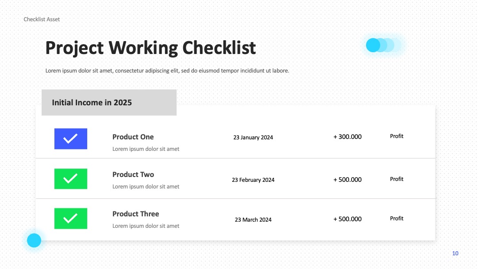Click the blue checkmark box for Product One

pos(71,138)
